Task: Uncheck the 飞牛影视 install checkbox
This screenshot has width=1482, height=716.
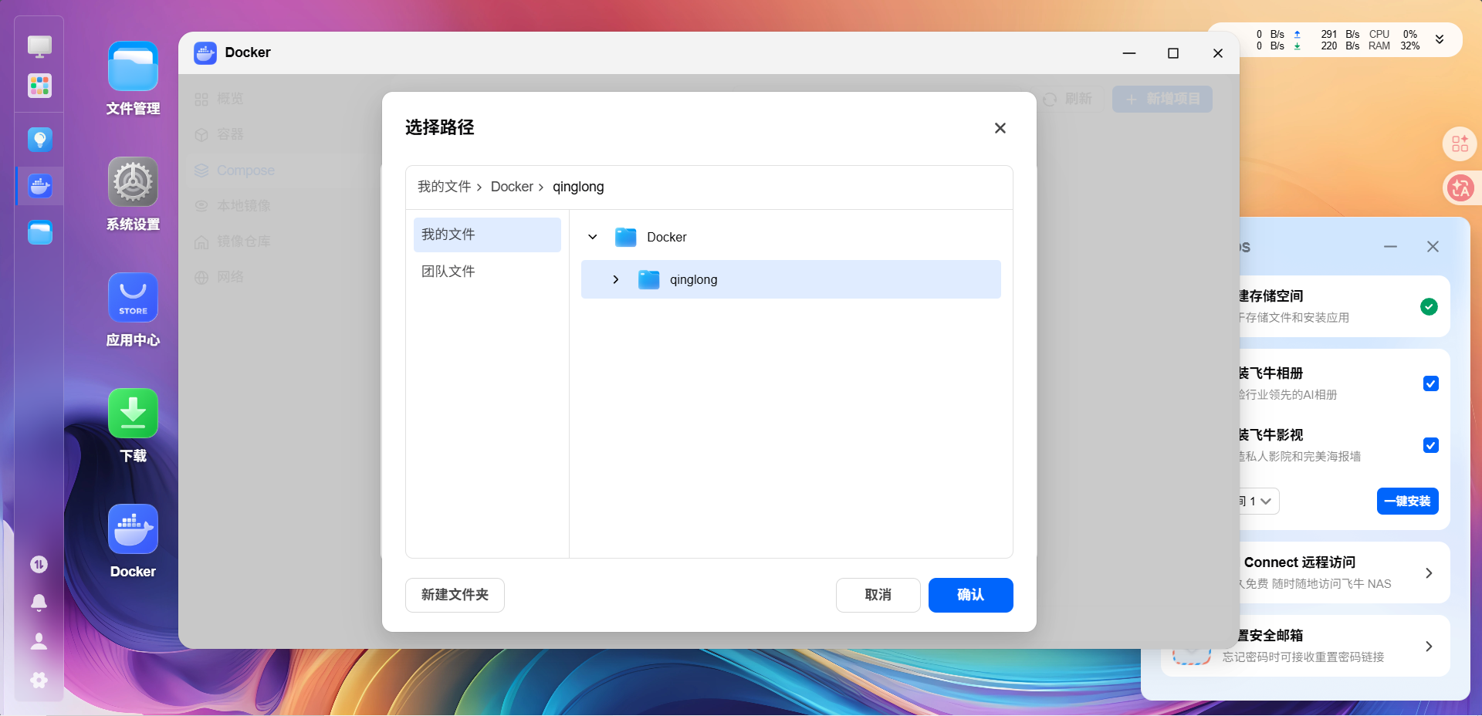Action: 1430,445
